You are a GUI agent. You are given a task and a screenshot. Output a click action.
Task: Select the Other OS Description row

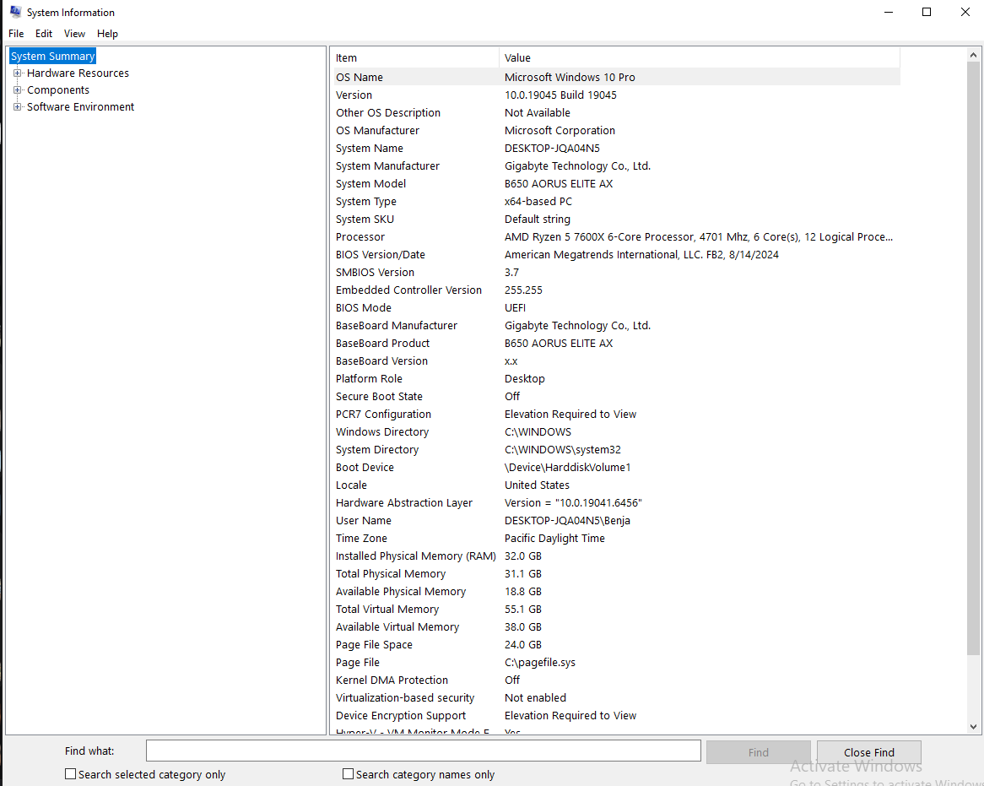coord(615,112)
